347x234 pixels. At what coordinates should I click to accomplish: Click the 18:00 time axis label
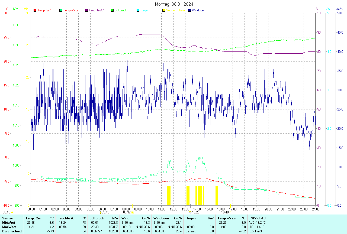(x=245, y=209)
